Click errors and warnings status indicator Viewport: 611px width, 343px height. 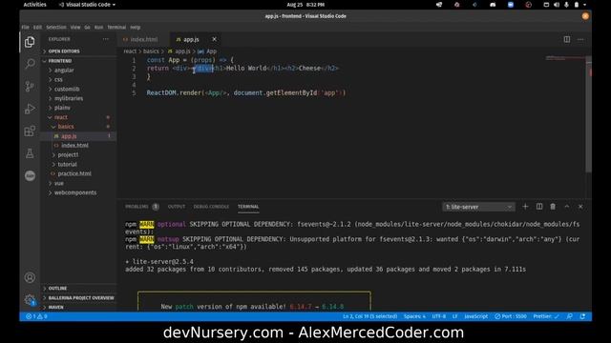(36, 316)
